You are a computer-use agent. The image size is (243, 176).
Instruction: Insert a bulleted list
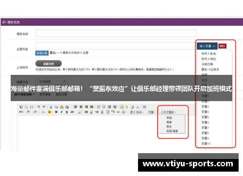[x=104, y=107]
